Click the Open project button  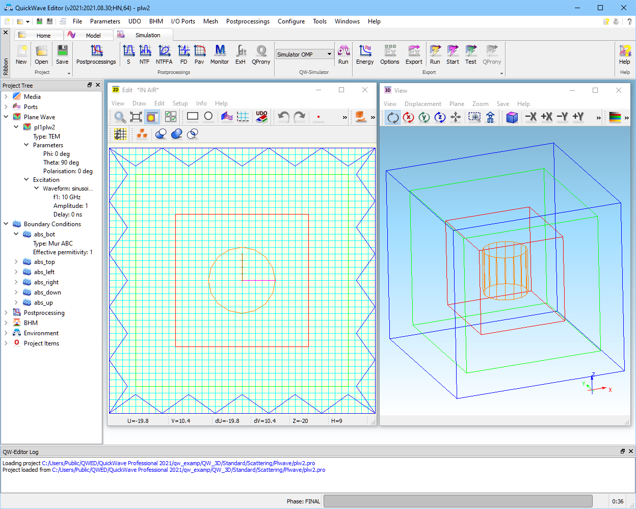(41, 55)
